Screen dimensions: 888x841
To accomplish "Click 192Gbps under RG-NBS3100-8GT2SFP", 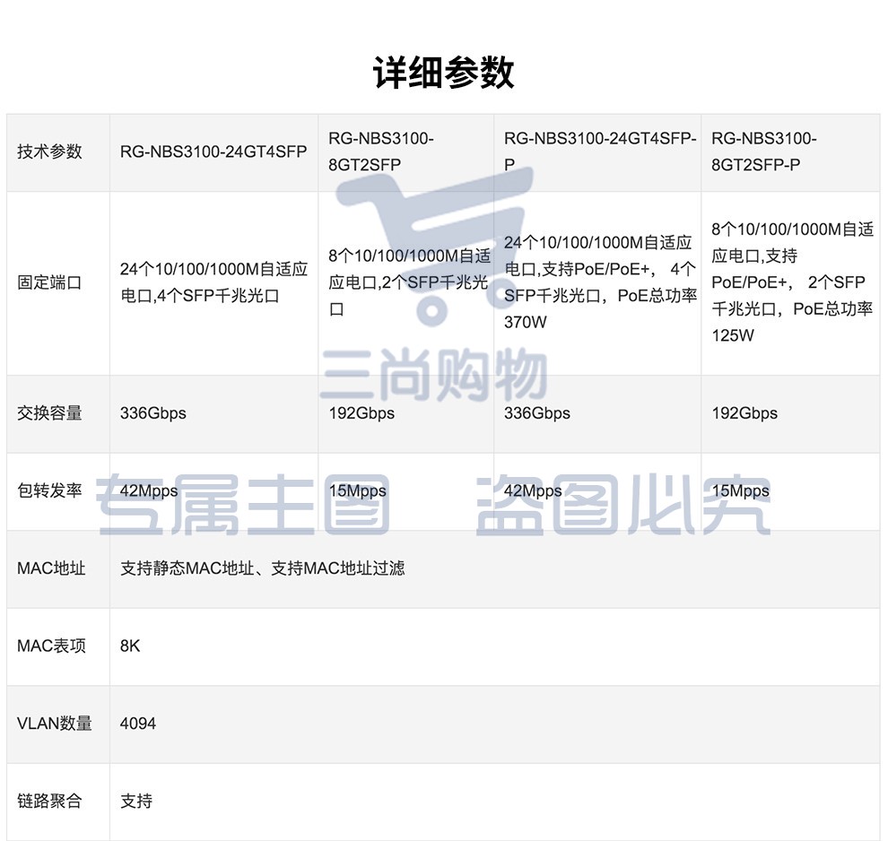I will coord(361,413).
